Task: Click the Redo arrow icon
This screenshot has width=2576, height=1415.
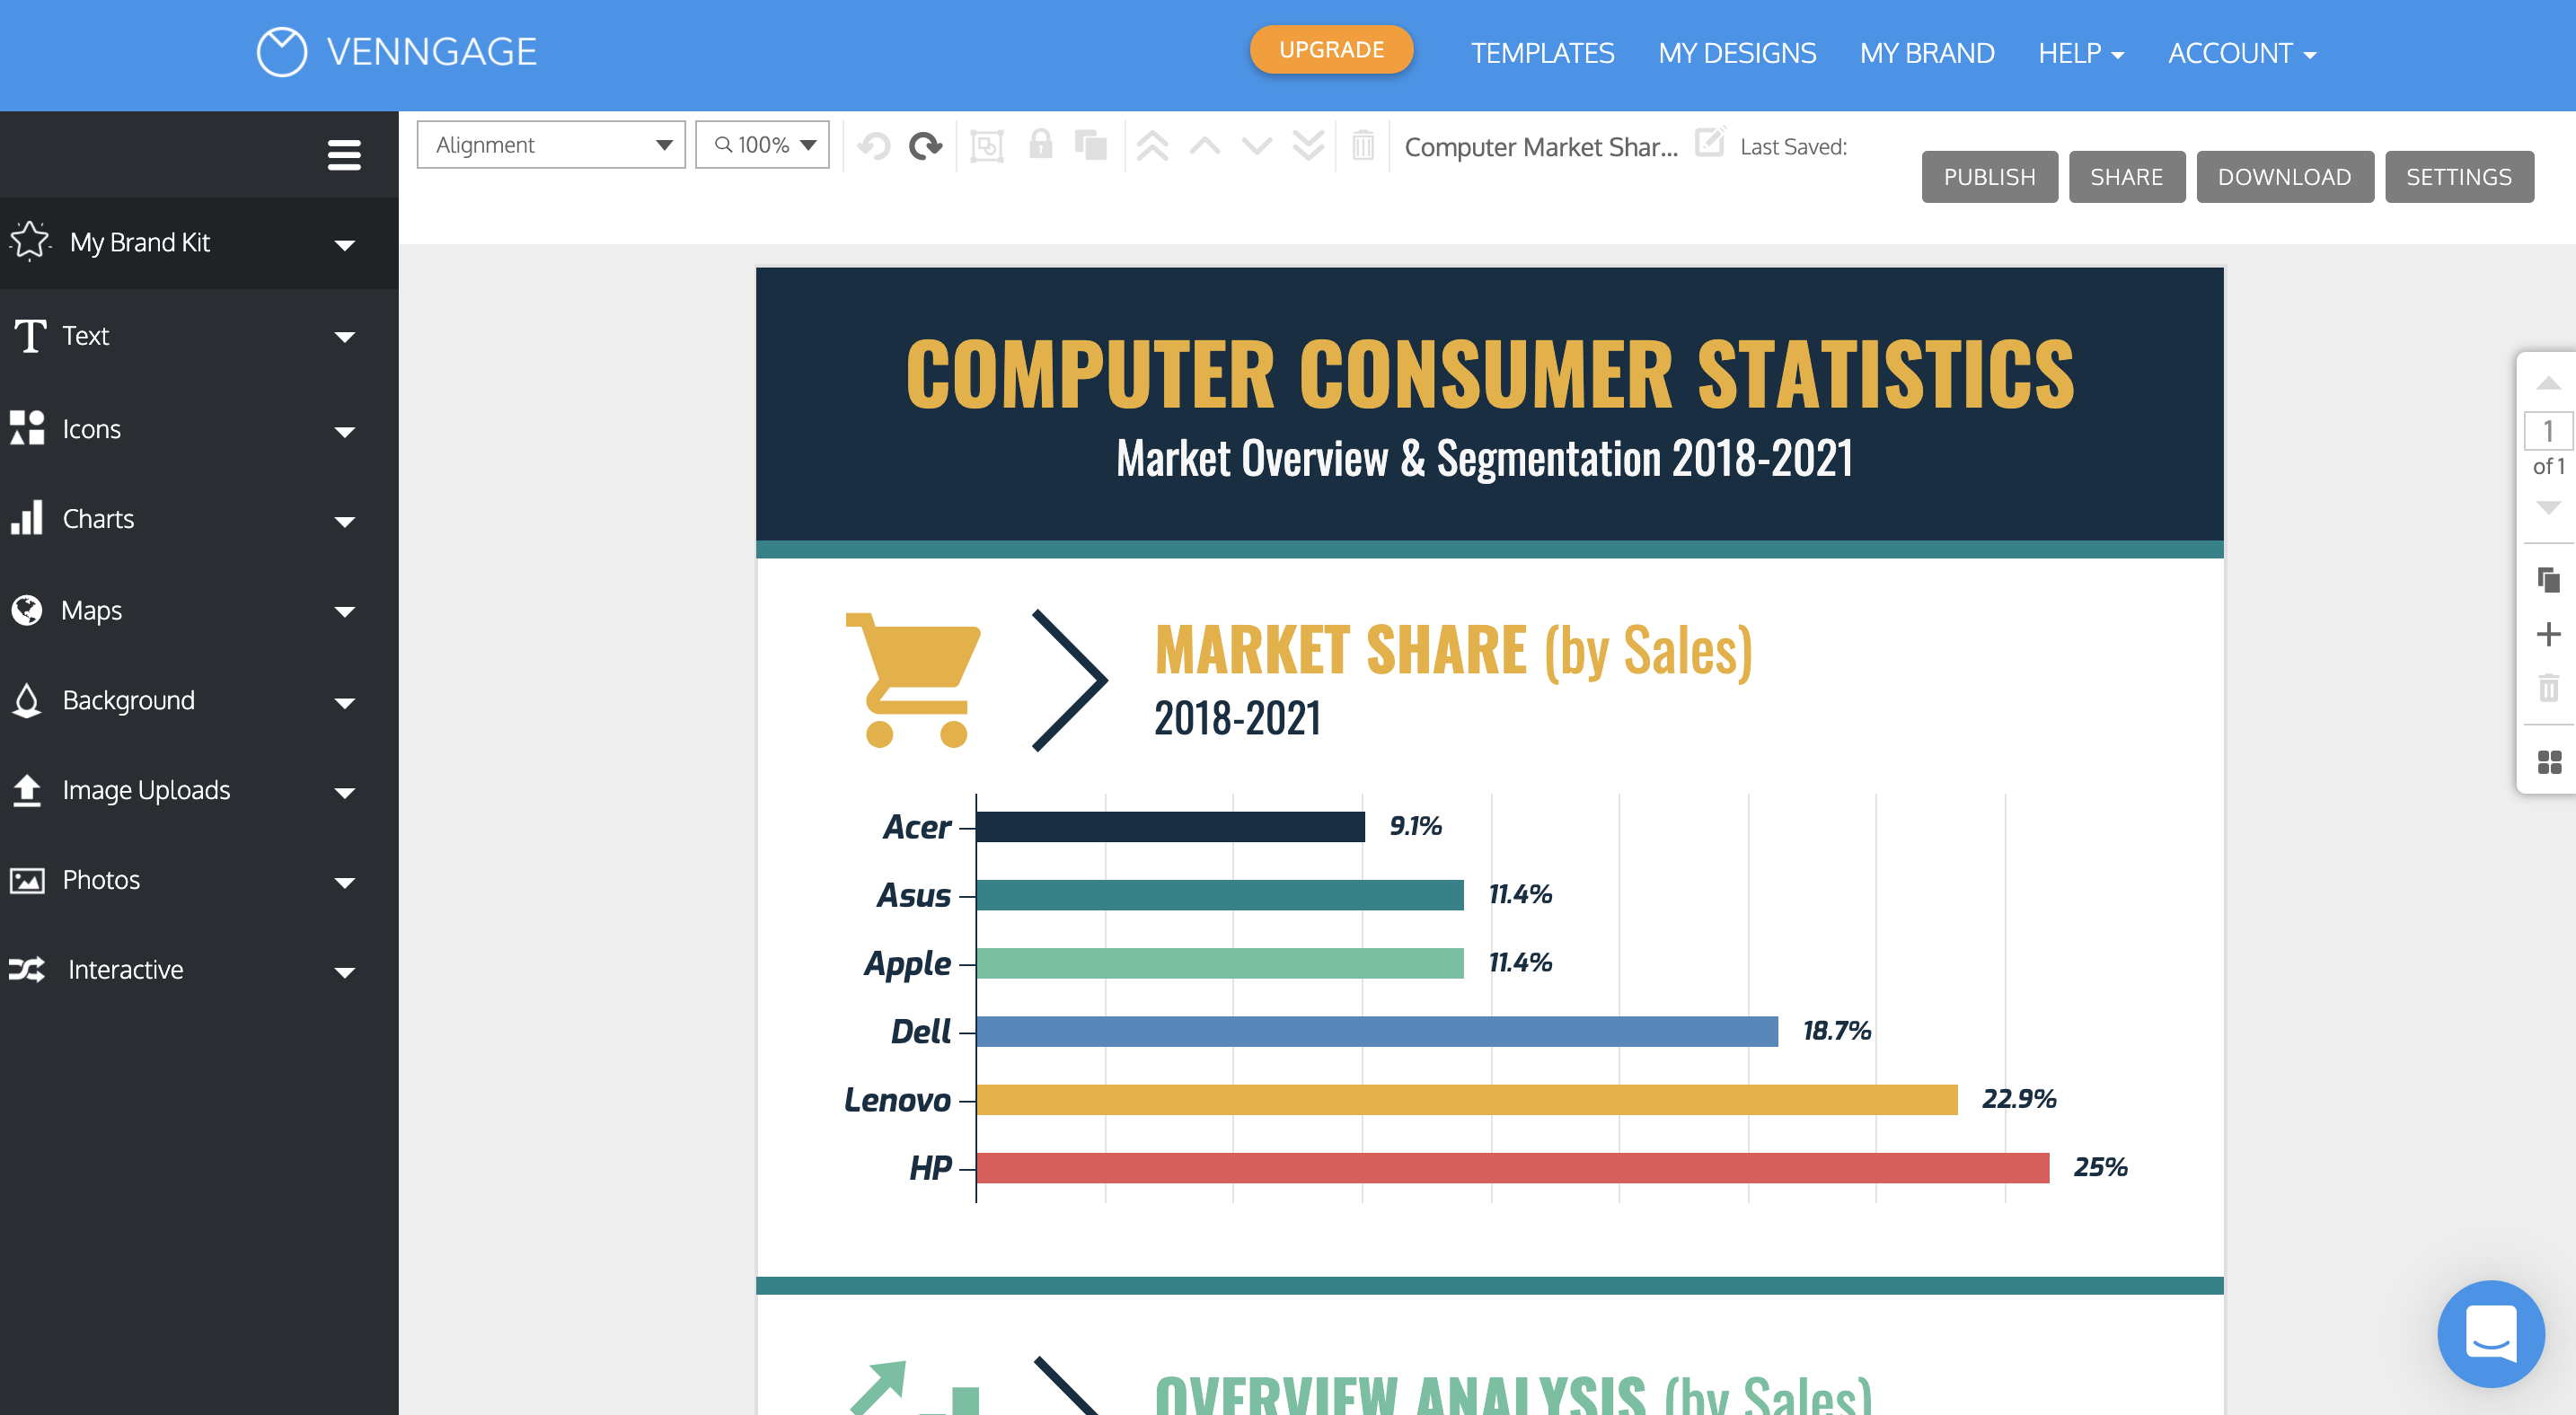Action: 925,143
